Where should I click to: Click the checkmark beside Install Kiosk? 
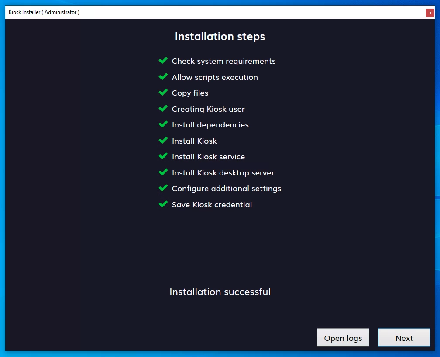tap(163, 141)
